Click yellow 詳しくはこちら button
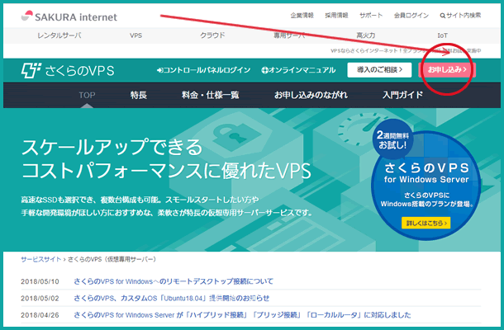 click(426, 223)
